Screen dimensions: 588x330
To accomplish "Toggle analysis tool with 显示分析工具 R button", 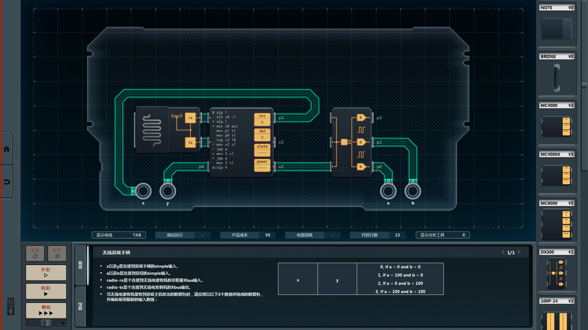I will pos(443,235).
